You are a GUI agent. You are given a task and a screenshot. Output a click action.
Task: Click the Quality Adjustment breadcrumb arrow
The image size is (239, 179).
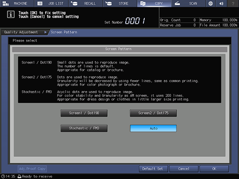(45, 32)
